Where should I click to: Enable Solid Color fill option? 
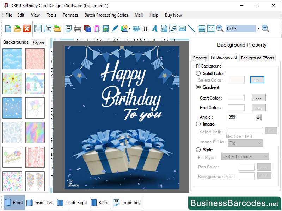point(198,73)
